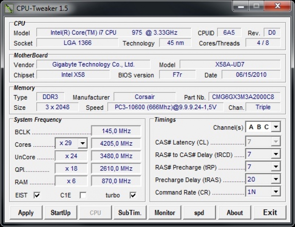Click the Exit button
The height and width of the screenshot is (227, 295).
pos(270,213)
